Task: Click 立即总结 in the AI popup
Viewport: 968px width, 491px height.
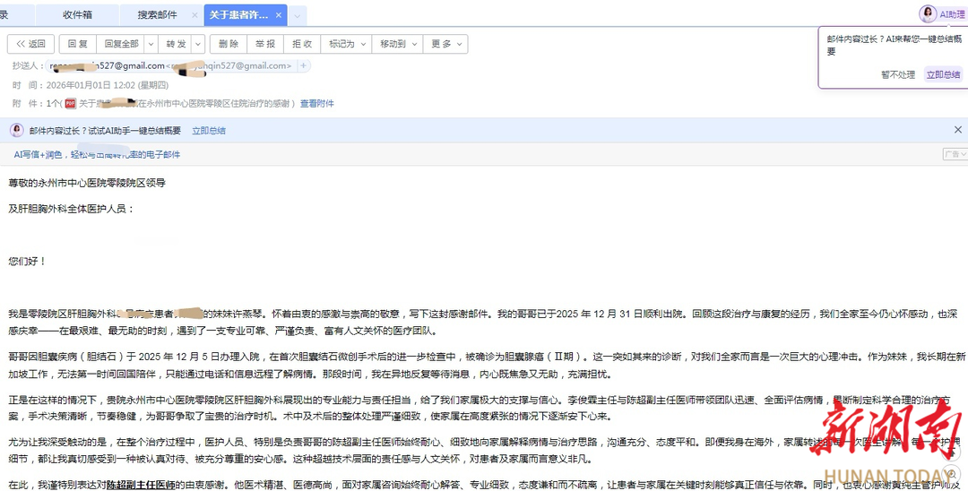Action: pyautogui.click(x=943, y=74)
